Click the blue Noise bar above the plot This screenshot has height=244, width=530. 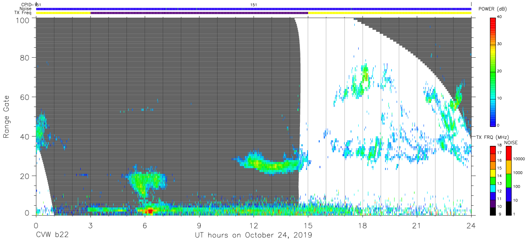(x=254, y=9)
